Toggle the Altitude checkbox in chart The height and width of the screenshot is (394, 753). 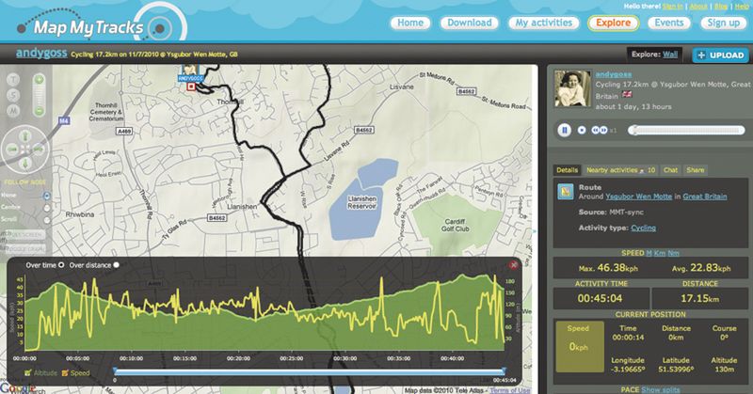tap(28, 373)
